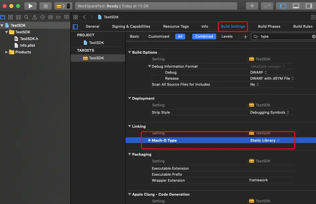The width and height of the screenshot is (316, 204).
Task: Switch to Levels view
Action: (x=227, y=36)
